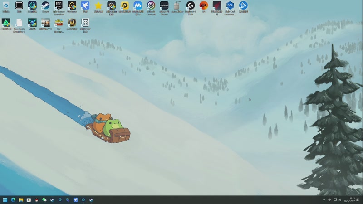Launch the Ubisoft Connect desktop shortcut
The height and width of the screenshot is (204, 363).
(151, 8)
